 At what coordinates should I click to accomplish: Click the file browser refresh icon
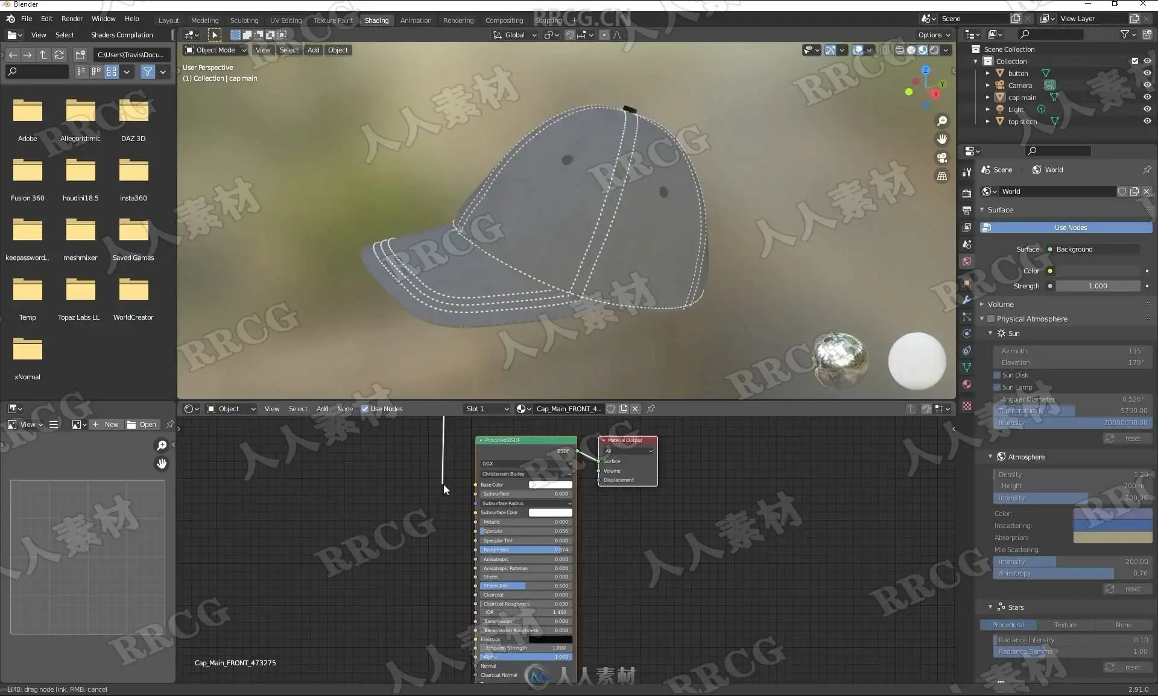[59, 55]
